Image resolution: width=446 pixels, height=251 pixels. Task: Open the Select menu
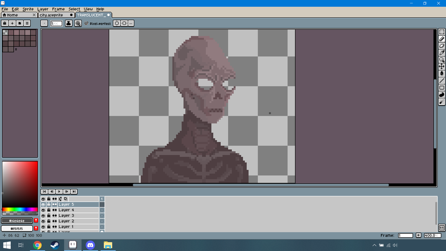pos(74,9)
